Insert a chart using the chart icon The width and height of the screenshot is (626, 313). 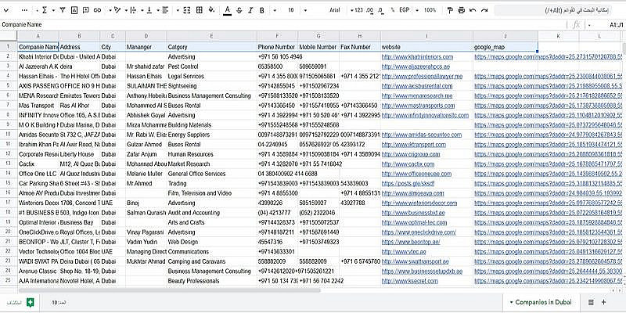[74, 10]
